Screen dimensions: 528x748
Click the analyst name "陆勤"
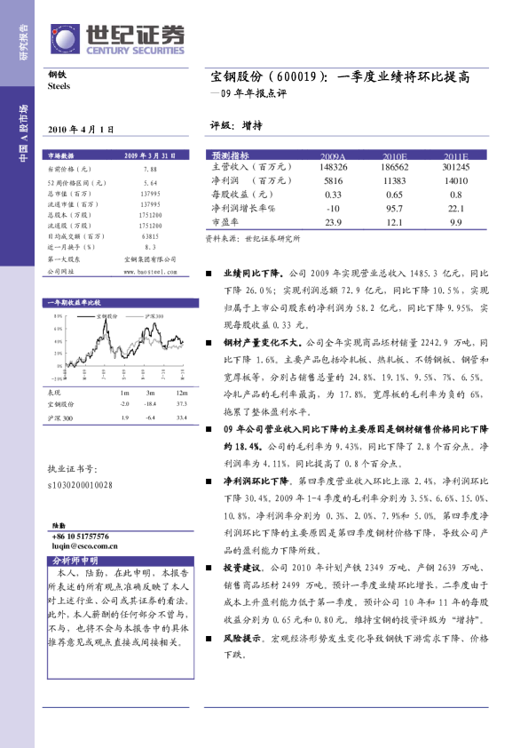tap(59, 526)
